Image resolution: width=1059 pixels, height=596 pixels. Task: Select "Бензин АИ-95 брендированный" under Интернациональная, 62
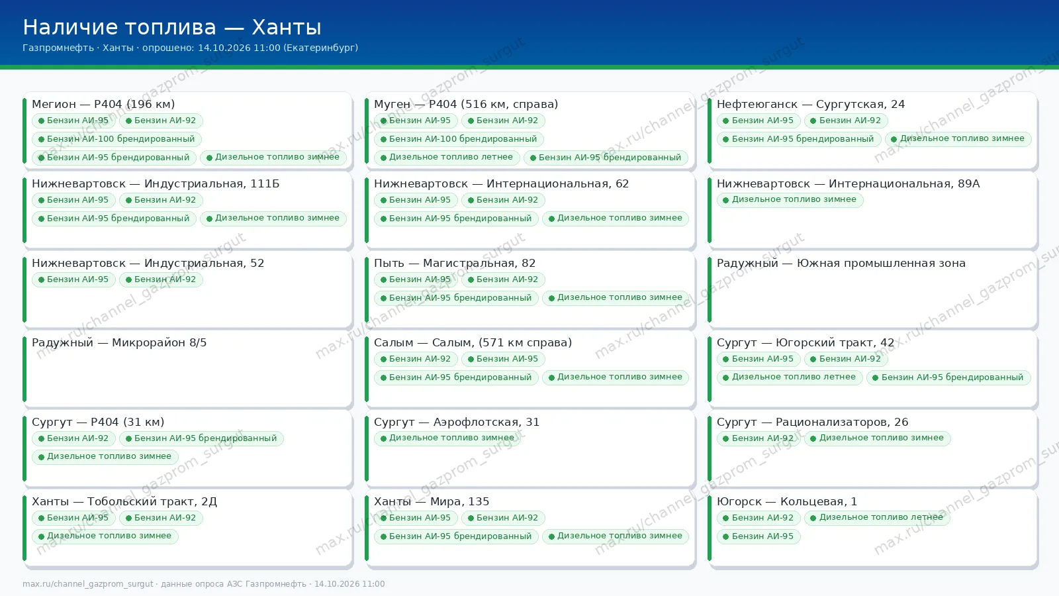click(456, 219)
